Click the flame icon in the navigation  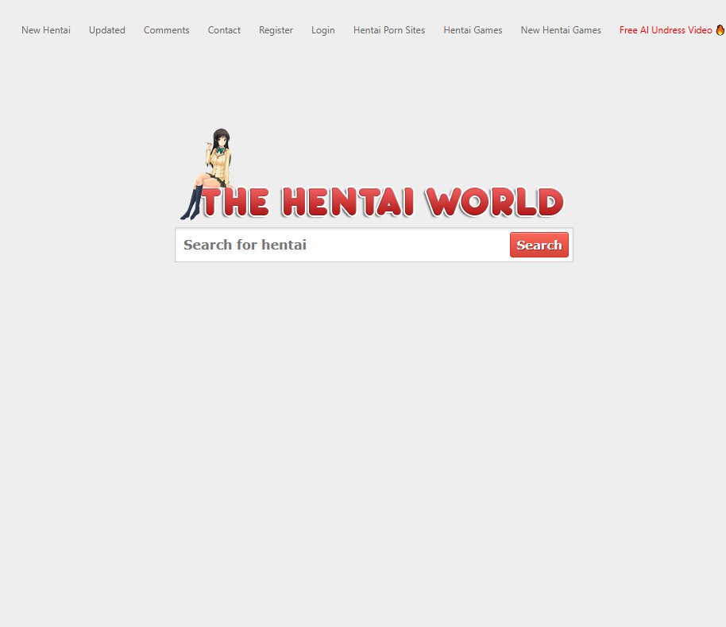pos(720,29)
